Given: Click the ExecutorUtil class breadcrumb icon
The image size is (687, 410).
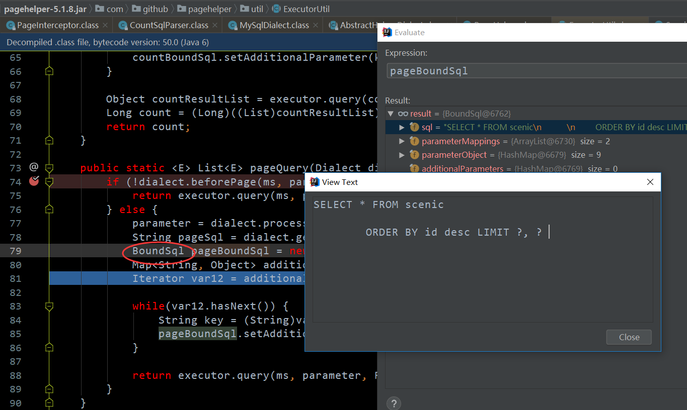Looking at the screenshot, I should 276,9.
